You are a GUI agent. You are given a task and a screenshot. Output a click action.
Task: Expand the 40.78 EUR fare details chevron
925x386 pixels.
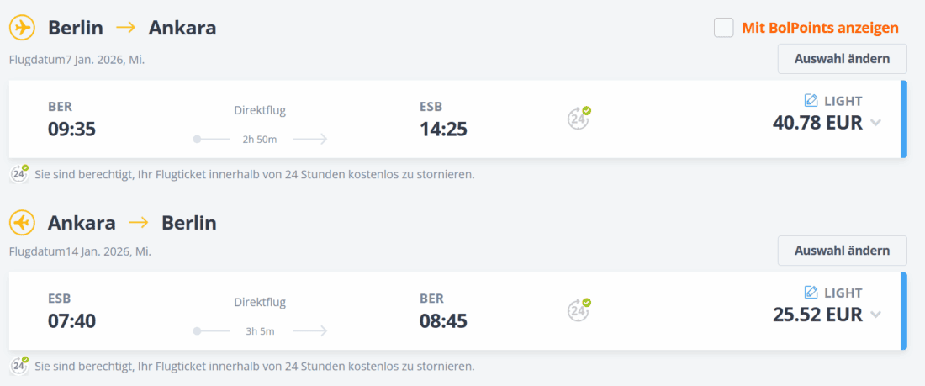tap(876, 123)
